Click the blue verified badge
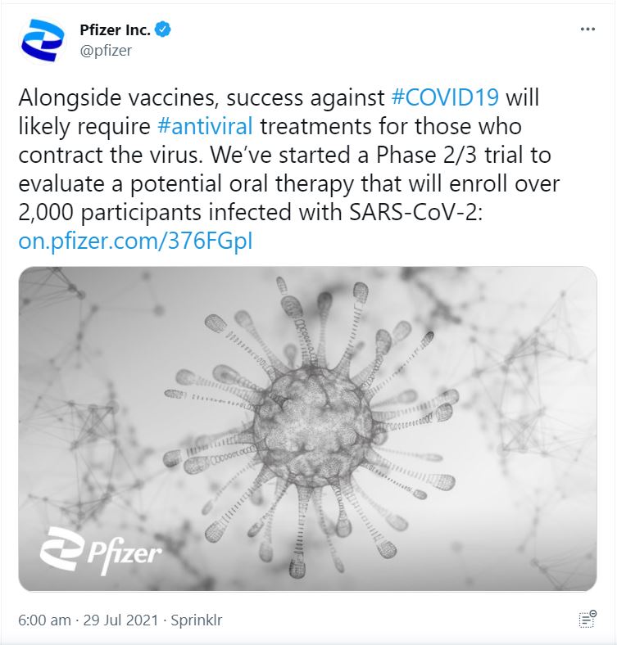The height and width of the screenshot is (645, 617). (x=164, y=30)
